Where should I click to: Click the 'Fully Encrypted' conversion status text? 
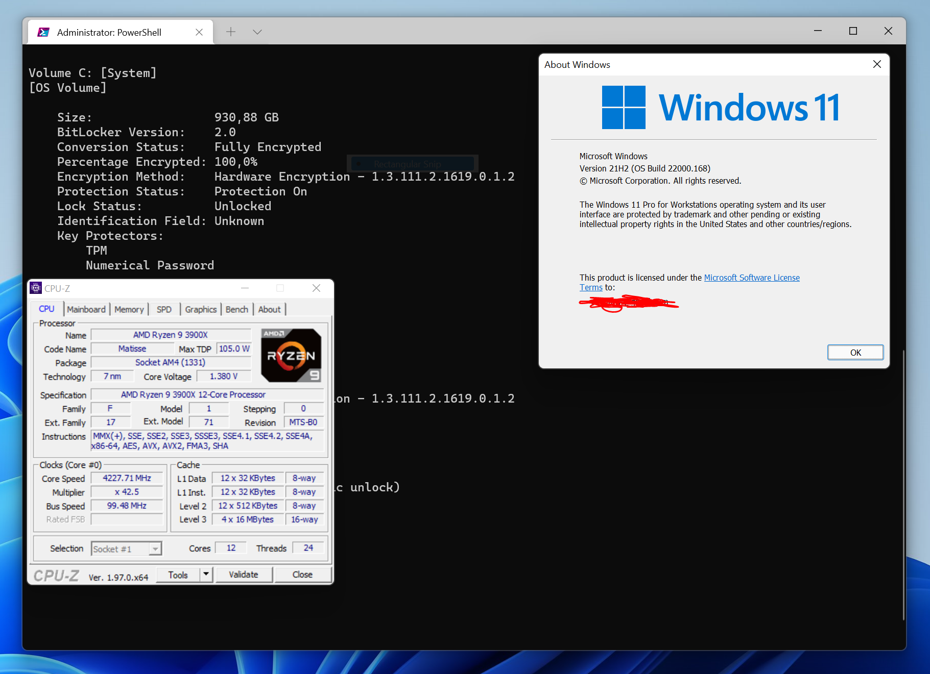click(x=268, y=147)
